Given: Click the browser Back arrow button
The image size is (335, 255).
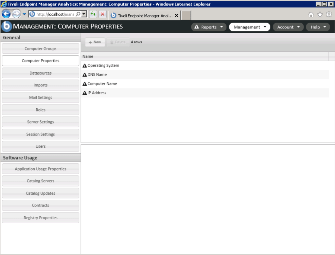Looking at the screenshot, I should (6, 14).
